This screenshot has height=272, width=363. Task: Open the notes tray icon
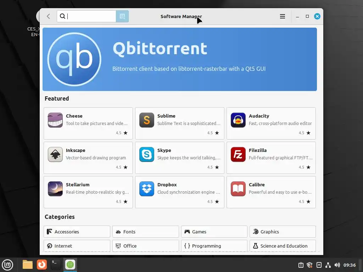pyautogui.click(x=319, y=265)
